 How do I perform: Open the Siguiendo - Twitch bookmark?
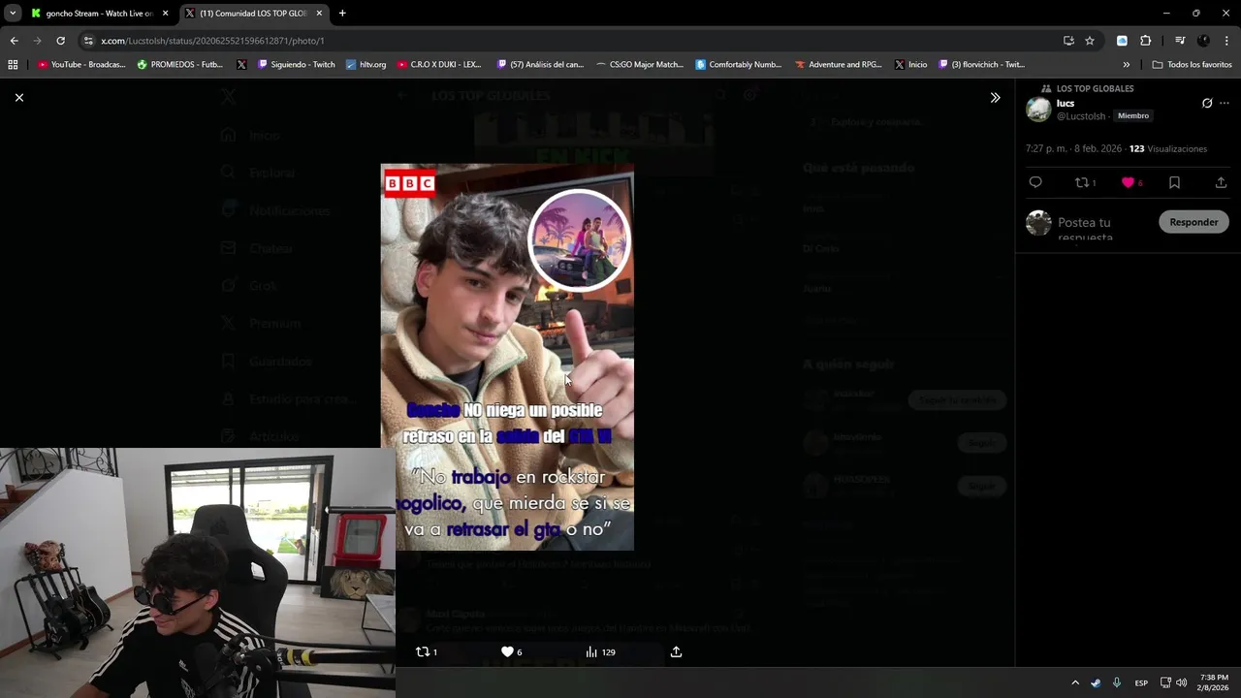coord(296,64)
